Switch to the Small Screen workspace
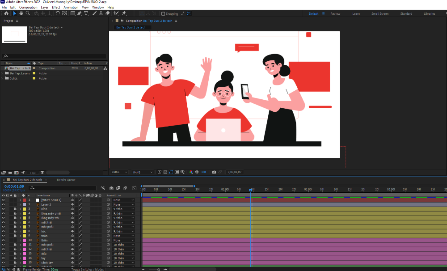 [380, 14]
